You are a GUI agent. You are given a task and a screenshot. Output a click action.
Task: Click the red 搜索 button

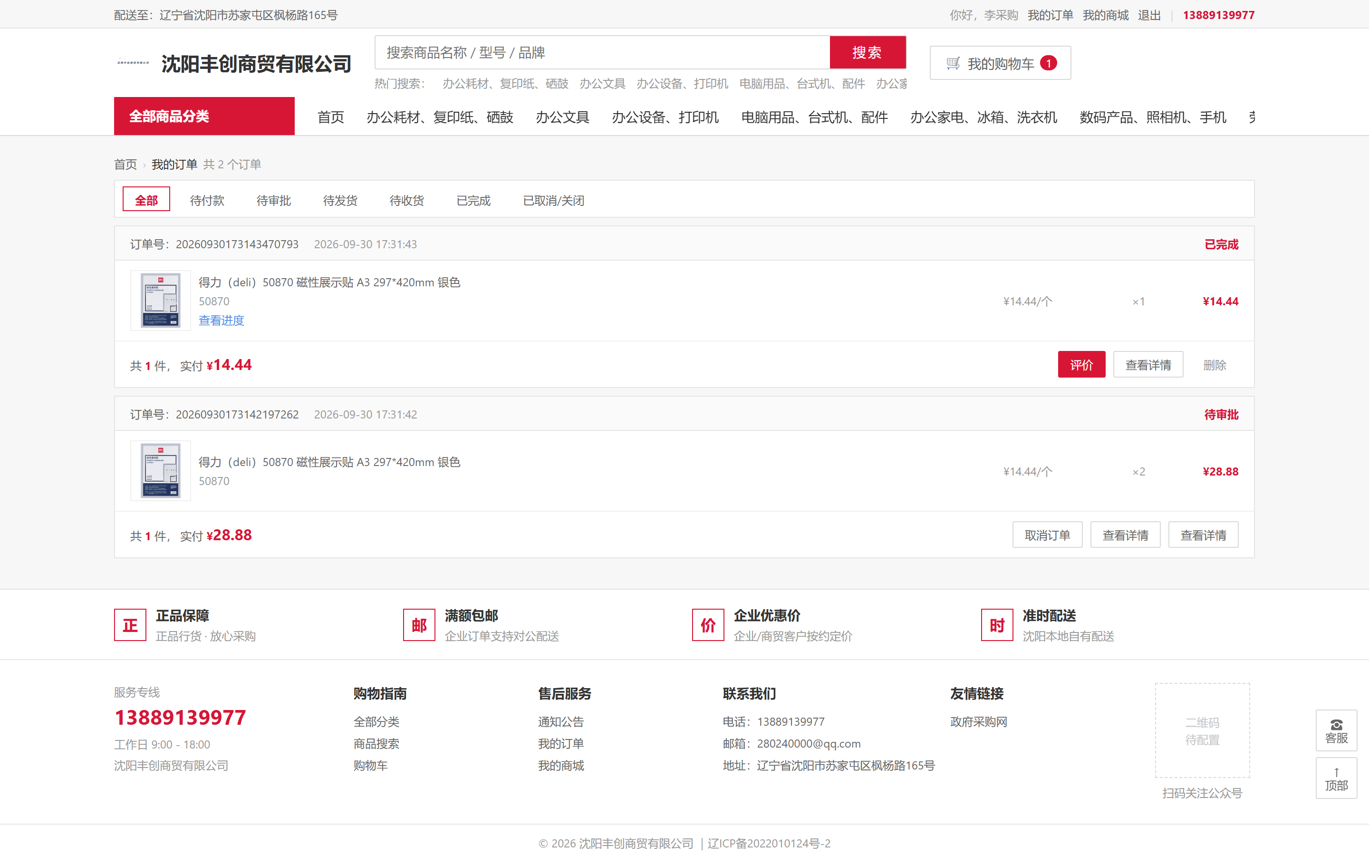click(867, 53)
